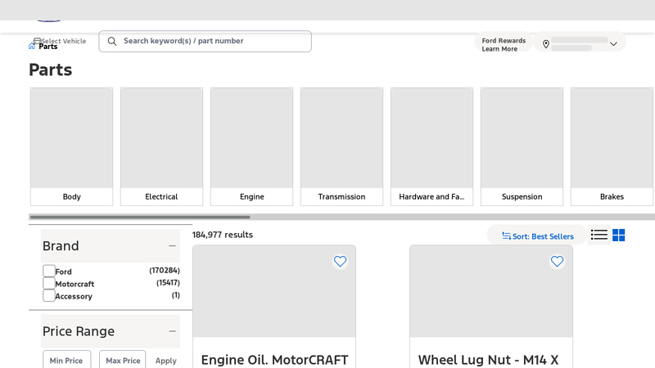Viewport: 655px width, 368px height.
Task: Click the home breadcrumb icon
Action: click(x=32, y=46)
